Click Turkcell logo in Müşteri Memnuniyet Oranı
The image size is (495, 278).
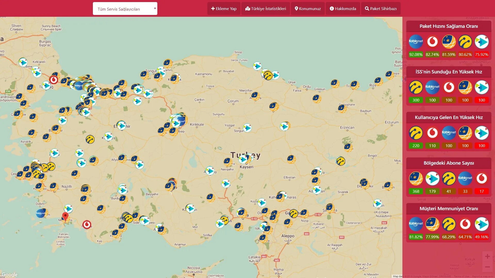[449, 224]
